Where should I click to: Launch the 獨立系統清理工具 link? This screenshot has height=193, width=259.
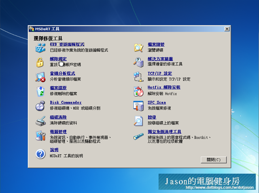[x=165, y=132]
